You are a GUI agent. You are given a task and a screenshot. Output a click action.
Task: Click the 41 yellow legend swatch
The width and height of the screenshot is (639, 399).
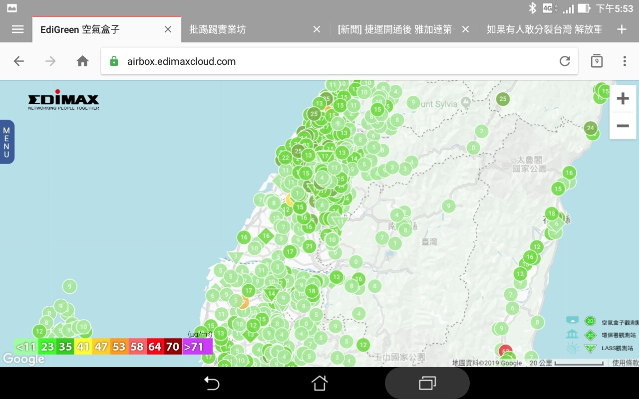pyautogui.click(x=83, y=347)
